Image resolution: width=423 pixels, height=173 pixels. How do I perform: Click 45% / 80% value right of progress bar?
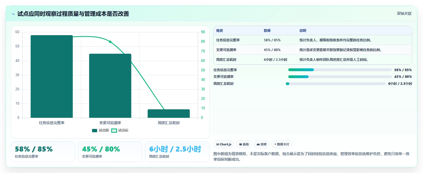403,77
